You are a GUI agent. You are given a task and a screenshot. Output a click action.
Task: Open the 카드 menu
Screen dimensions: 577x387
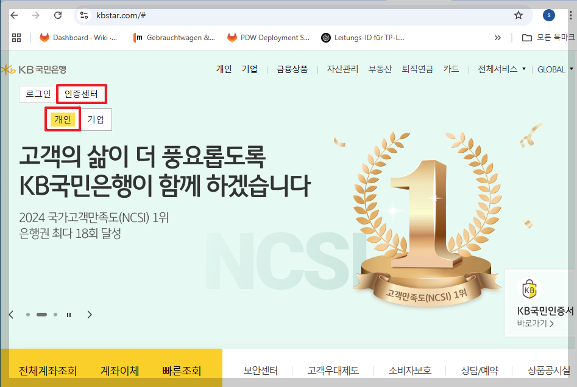(451, 69)
